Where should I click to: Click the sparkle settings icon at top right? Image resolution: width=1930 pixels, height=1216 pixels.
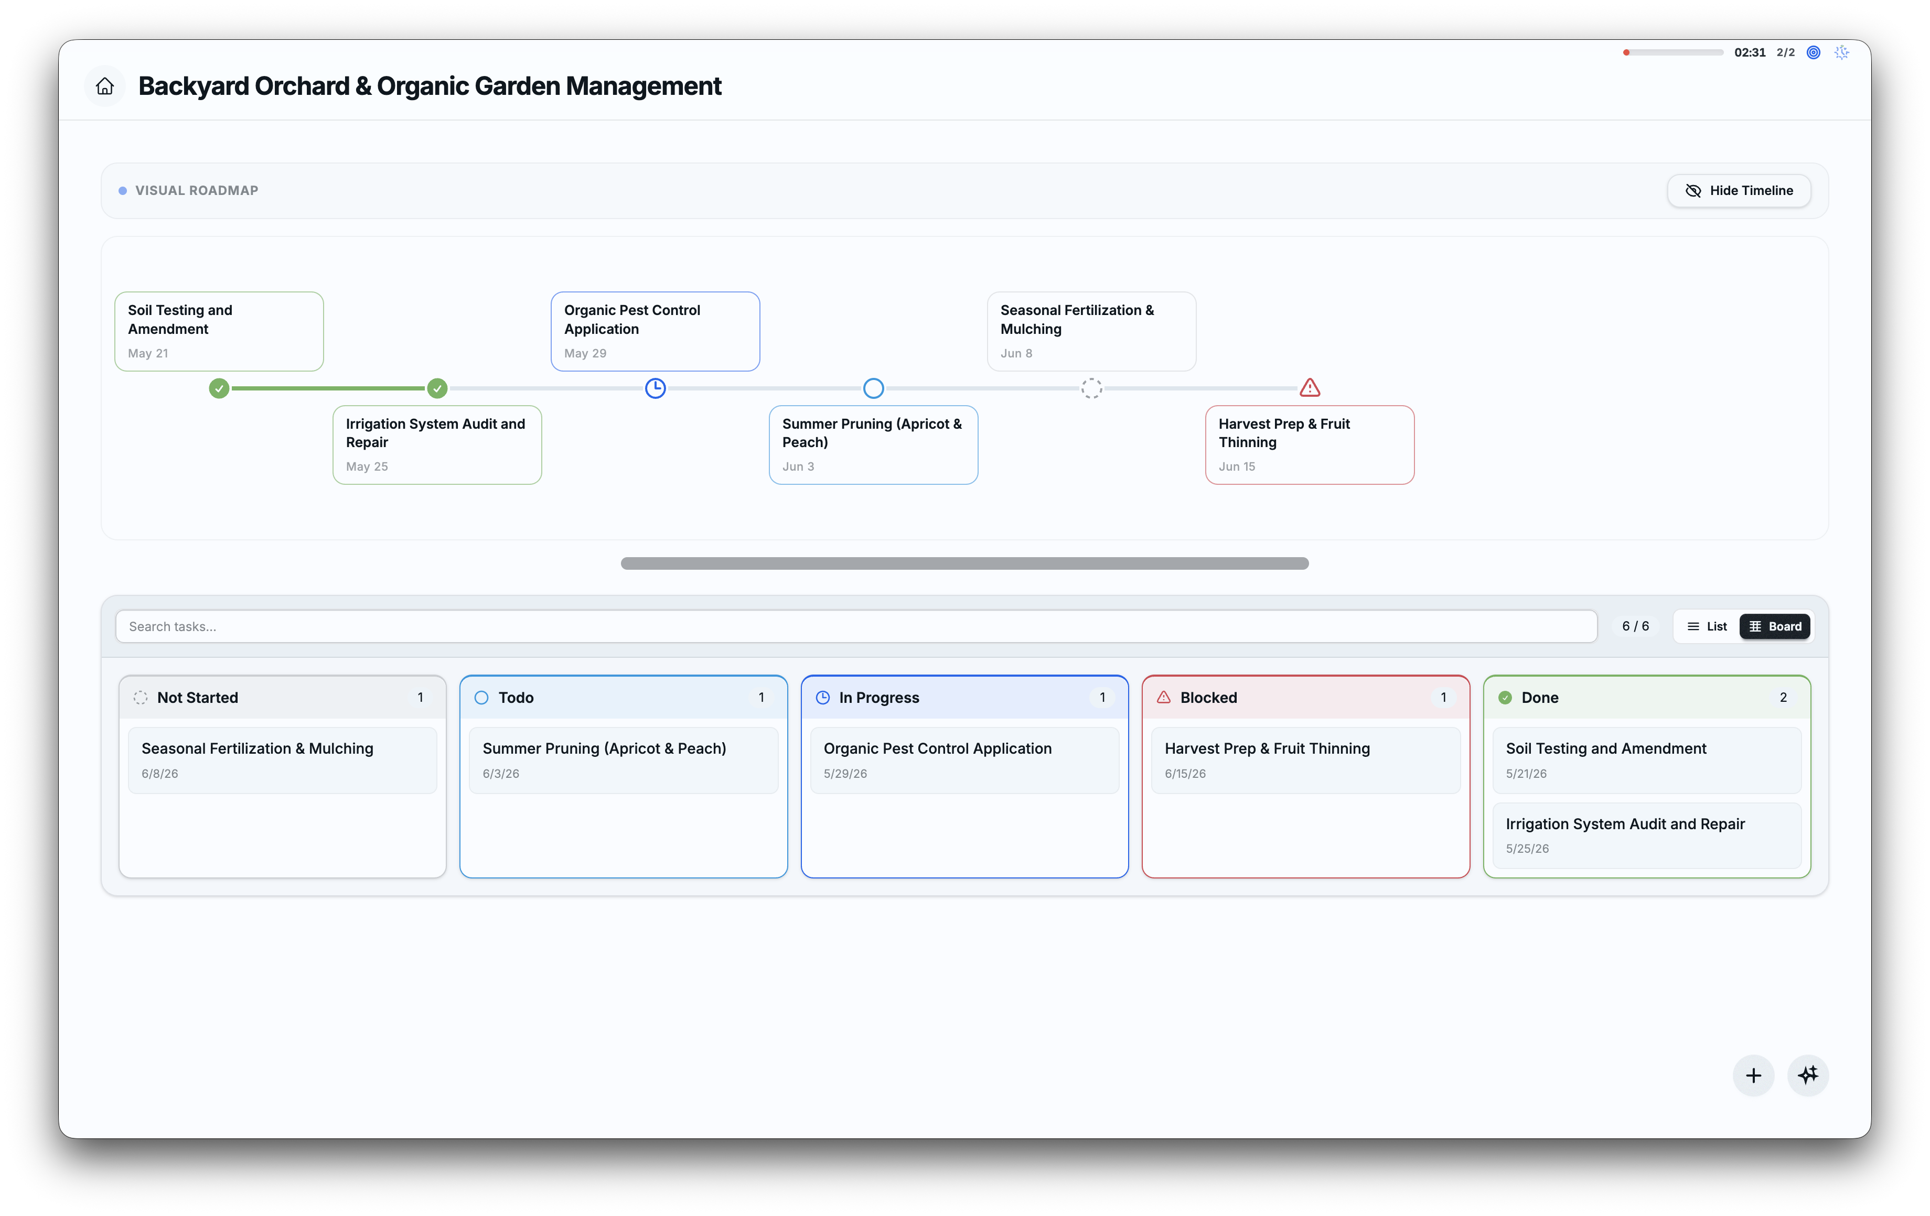pyautogui.click(x=1842, y=53)
